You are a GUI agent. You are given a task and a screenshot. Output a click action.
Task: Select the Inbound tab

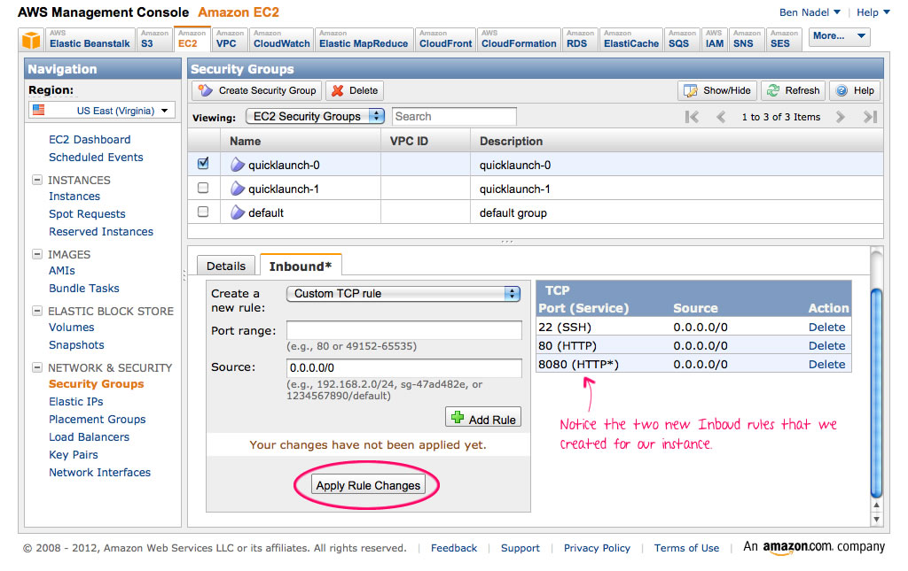301,266
